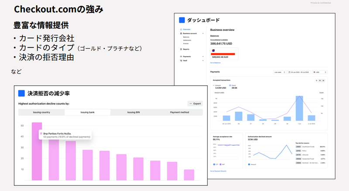Collapse the Business account sidebar section

point(203,33)
